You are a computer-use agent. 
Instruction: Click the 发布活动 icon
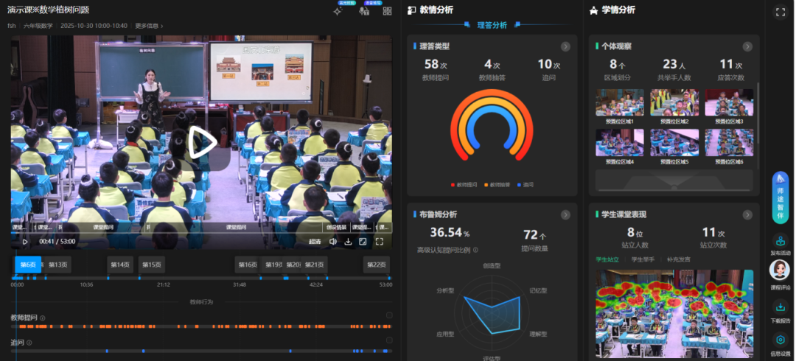(781, 242)
